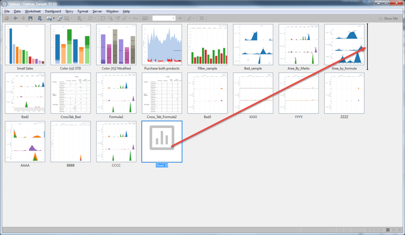The height and width of the screenshot is (235, 405).
Task: Open the Group Members dropdown arrow
Action: (x=129, y=18)
